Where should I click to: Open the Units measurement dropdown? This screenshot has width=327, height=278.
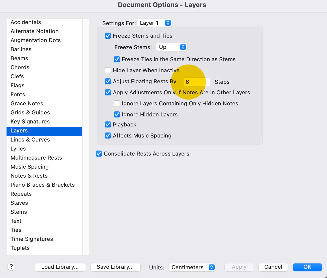pyautogui.click(x=192, y=267)
